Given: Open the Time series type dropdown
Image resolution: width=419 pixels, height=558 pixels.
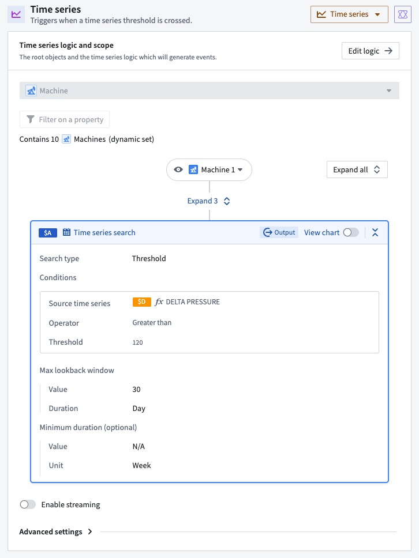Looking at the screenshot, I should pos(349,14).
